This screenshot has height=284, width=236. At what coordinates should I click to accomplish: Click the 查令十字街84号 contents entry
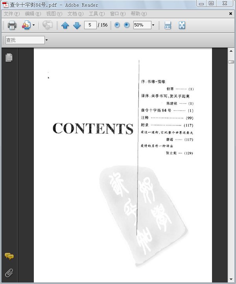tap(167, 110)
